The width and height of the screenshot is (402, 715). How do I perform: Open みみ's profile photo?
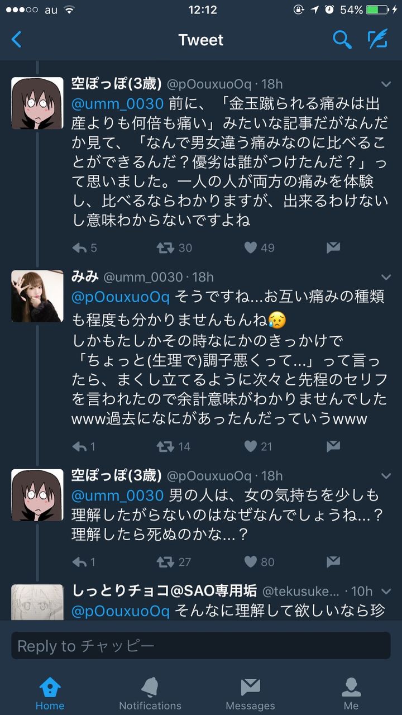[x=37, y=296]
